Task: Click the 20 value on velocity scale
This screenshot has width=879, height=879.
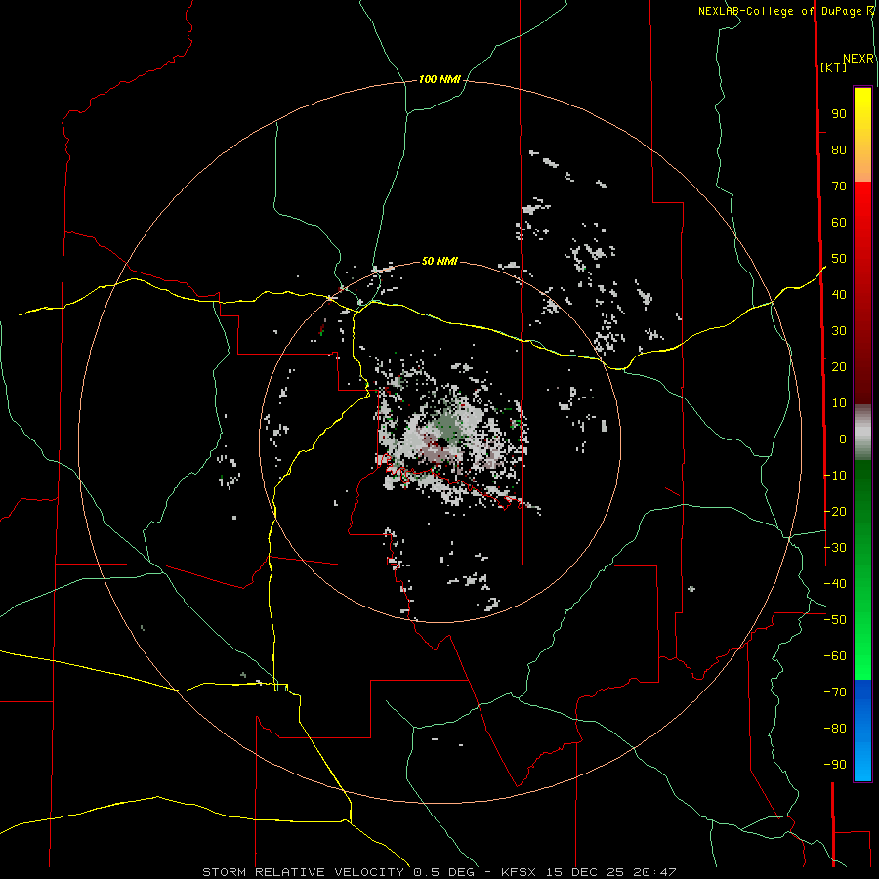Action: (839, 366)
